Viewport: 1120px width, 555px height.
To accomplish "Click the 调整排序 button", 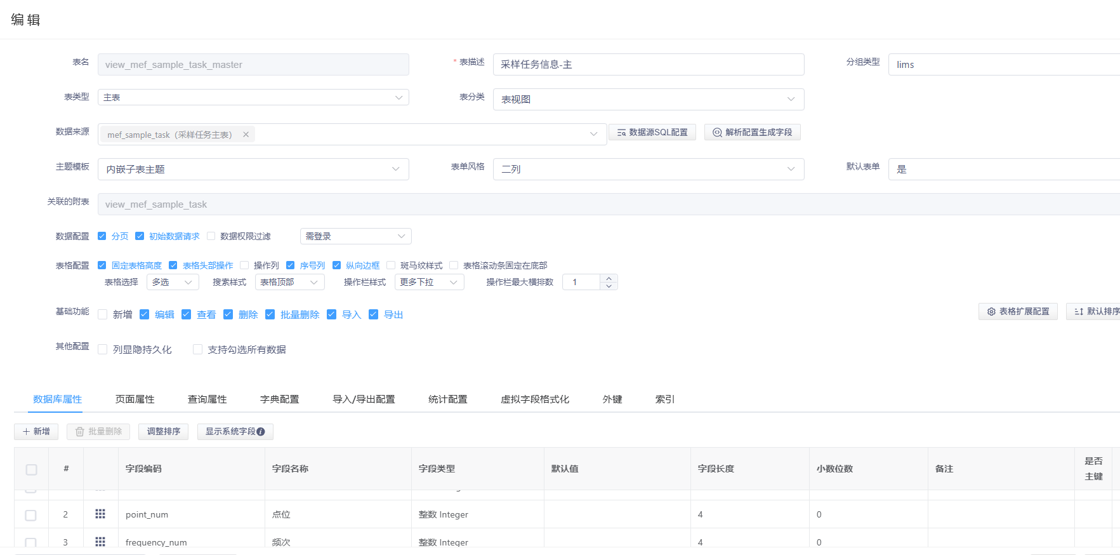I will tap(164, 432).
